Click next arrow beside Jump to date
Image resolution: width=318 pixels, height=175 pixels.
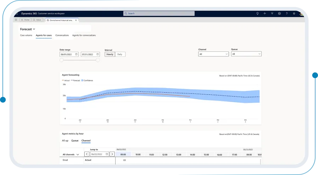click(112, 154)
